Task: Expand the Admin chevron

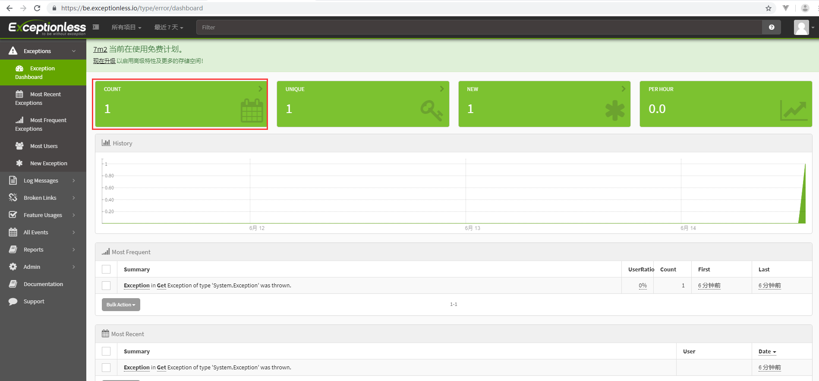Action: tap(74, 267)
